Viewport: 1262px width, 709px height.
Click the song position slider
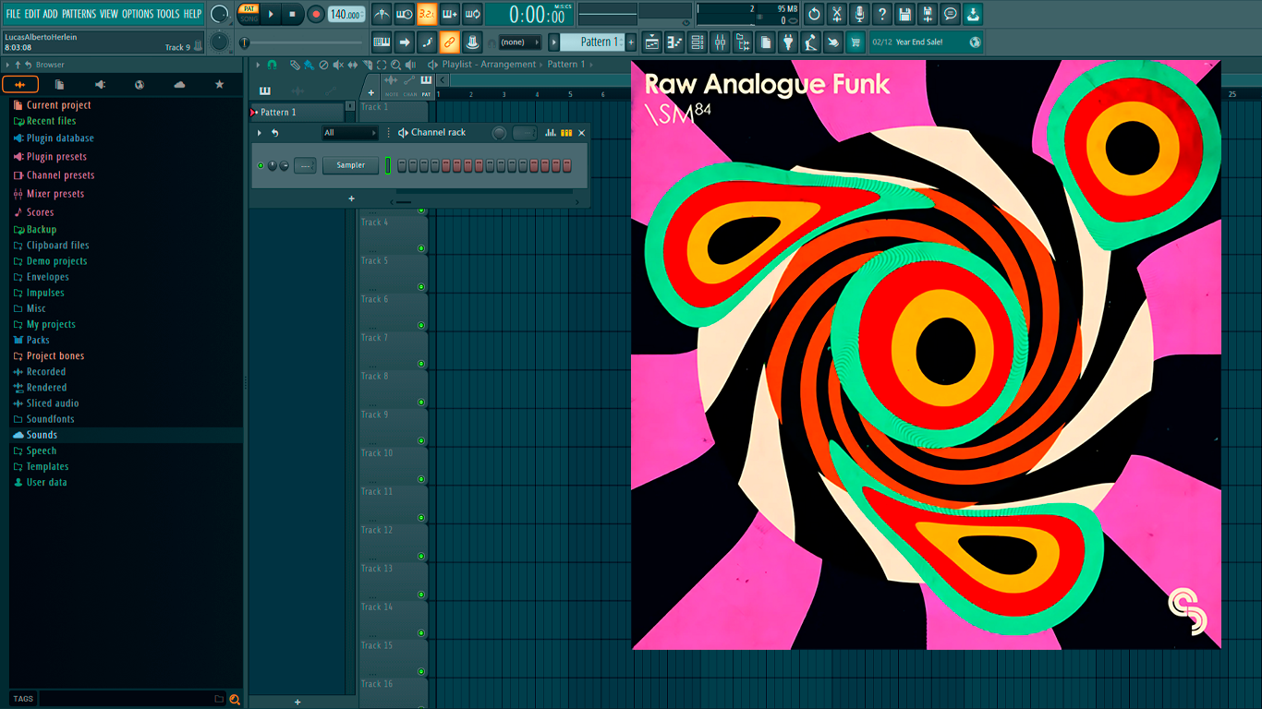coord(302,42)
